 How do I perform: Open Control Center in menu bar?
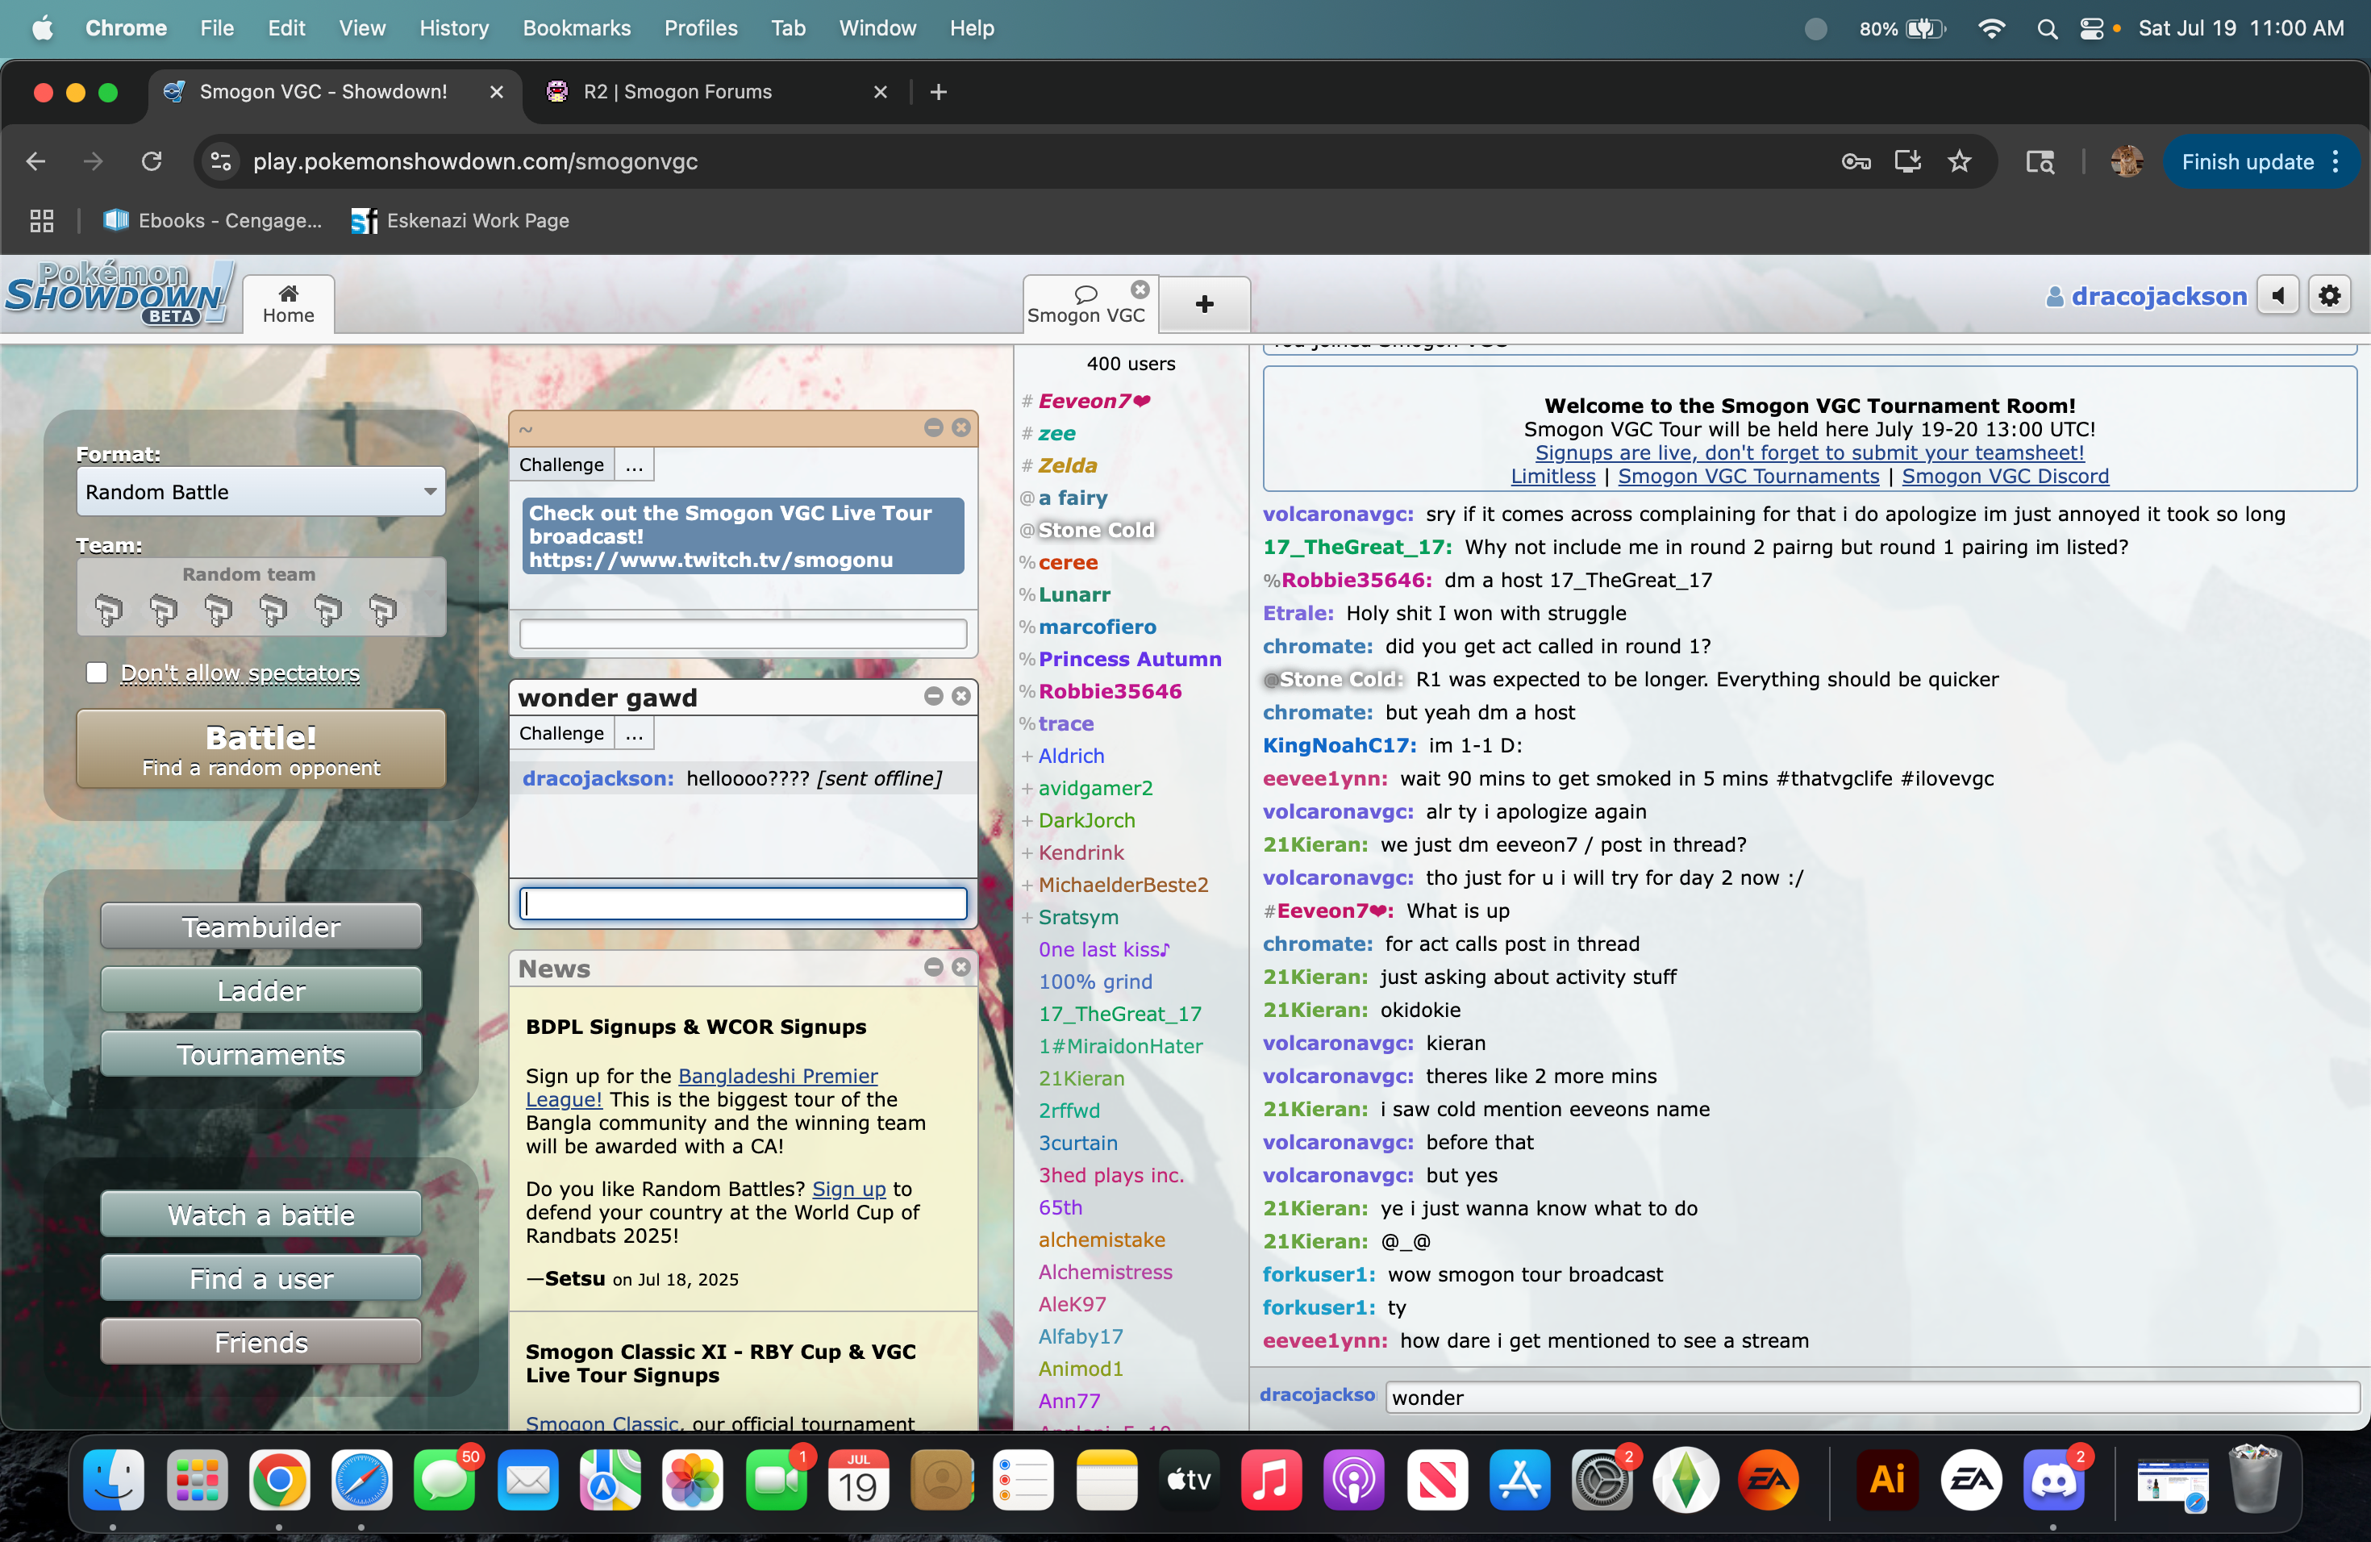(2092, 29)
